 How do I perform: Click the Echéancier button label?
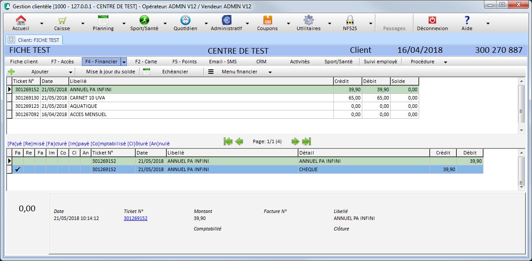[x=175, y=72]
